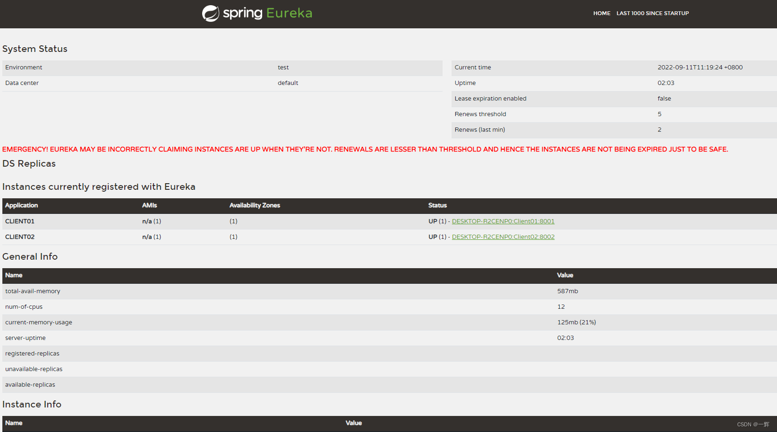The image size is (777, 432).
Task: Click the Spring Eureka logo
Action: pyautogui.click(x=257, y=13)
